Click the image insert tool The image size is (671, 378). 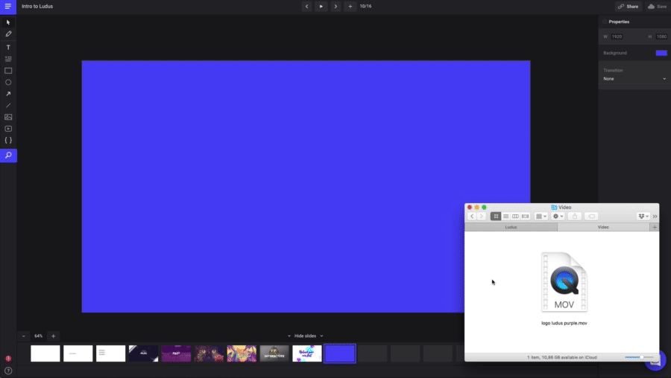[x=8, y=117]
